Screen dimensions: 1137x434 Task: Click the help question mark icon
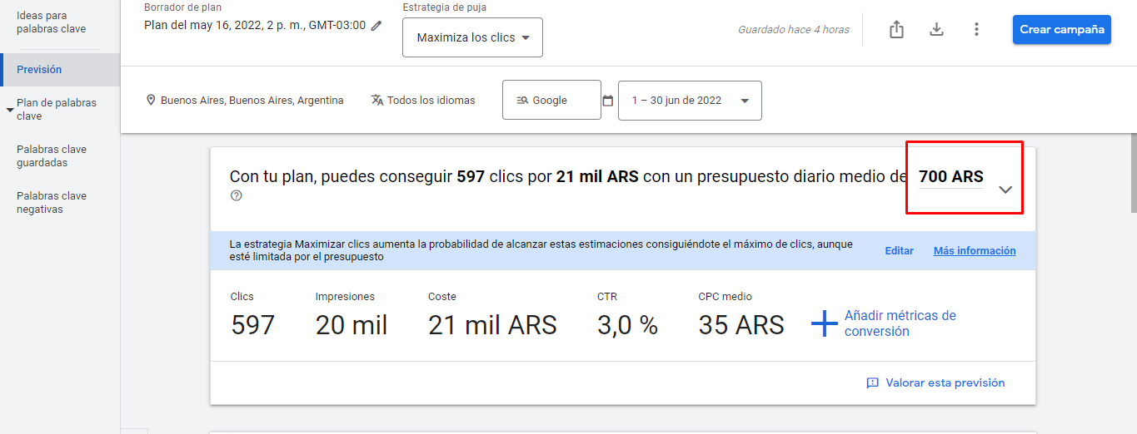click(237, 196)
